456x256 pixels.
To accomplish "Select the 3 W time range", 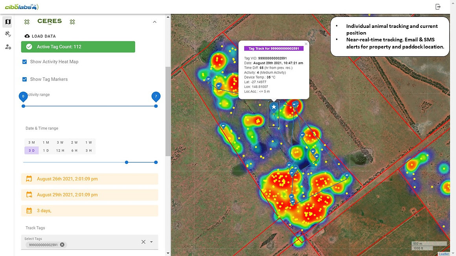I will click(60, 143).
